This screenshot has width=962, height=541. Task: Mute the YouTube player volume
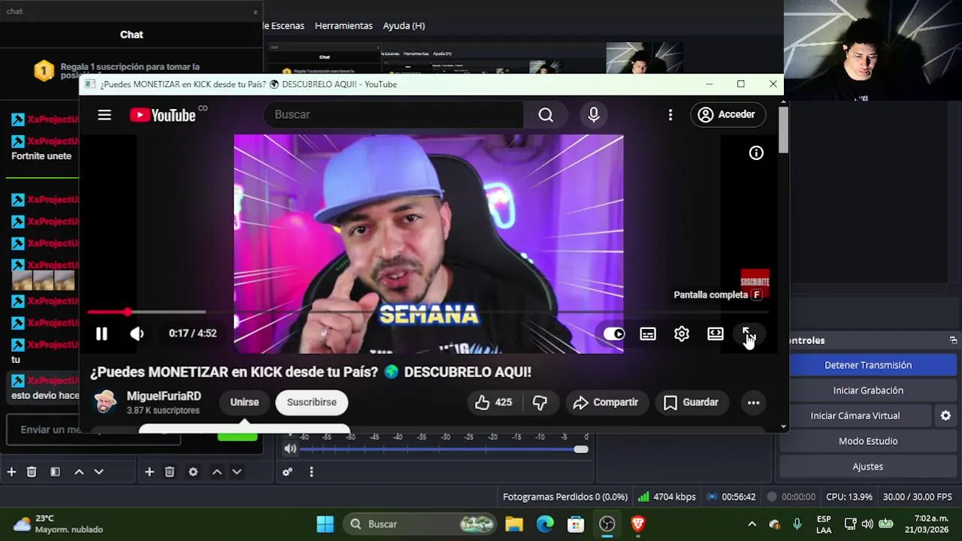coord(137,334)
